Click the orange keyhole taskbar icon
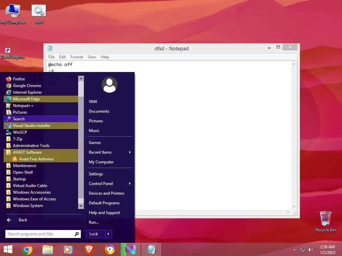The height and width of the screenshot is (256, 342). (x=110, y=249)
